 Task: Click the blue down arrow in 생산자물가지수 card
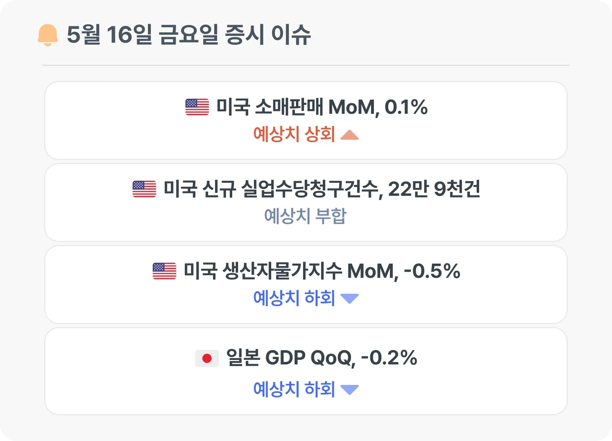pos(350,298)
